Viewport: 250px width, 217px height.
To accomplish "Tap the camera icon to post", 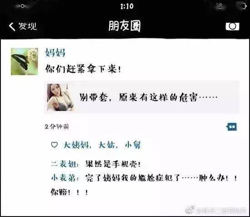I will click(x=232, y=26).
